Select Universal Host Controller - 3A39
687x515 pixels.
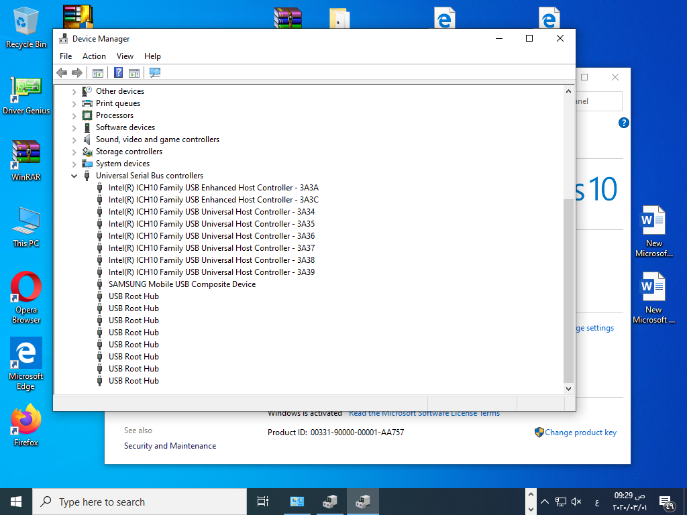tap(211, 272)
